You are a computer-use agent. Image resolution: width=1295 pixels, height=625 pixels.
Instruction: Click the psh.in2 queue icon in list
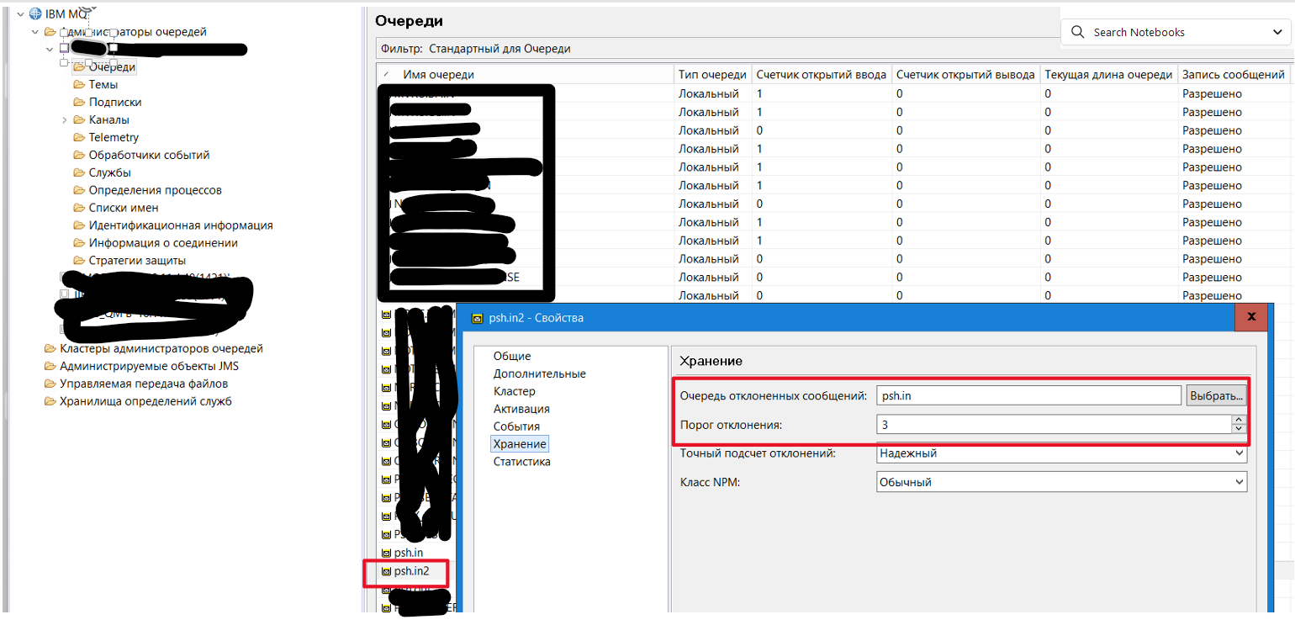(x=387, y=571)
